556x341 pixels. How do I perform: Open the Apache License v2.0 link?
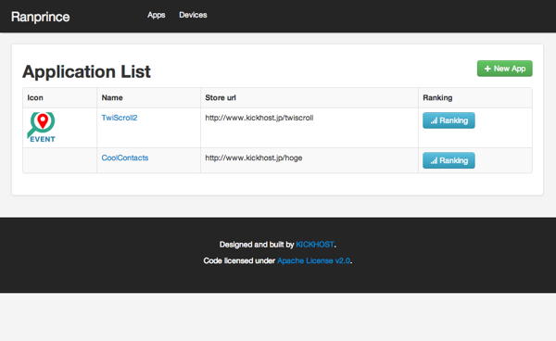point(313,260)
